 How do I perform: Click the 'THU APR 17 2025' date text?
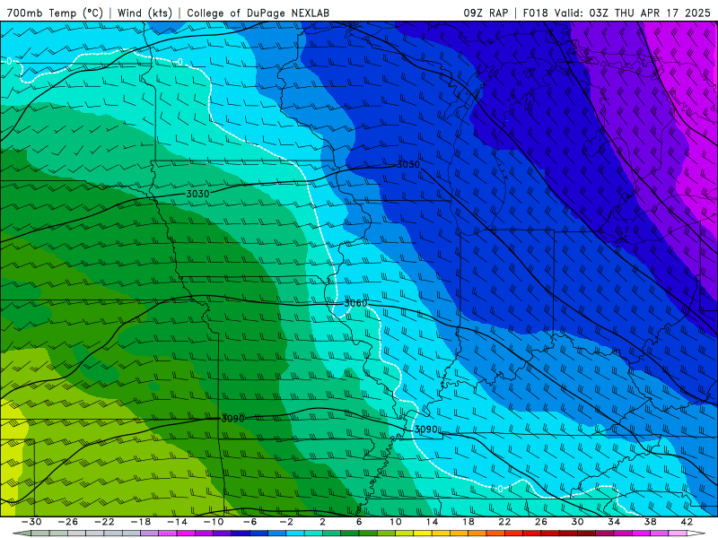pyautogui.click(x=662, y=13)
